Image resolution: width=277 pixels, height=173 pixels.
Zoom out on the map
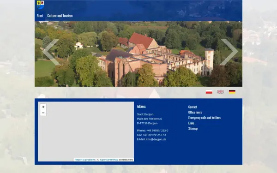point(43,113)
